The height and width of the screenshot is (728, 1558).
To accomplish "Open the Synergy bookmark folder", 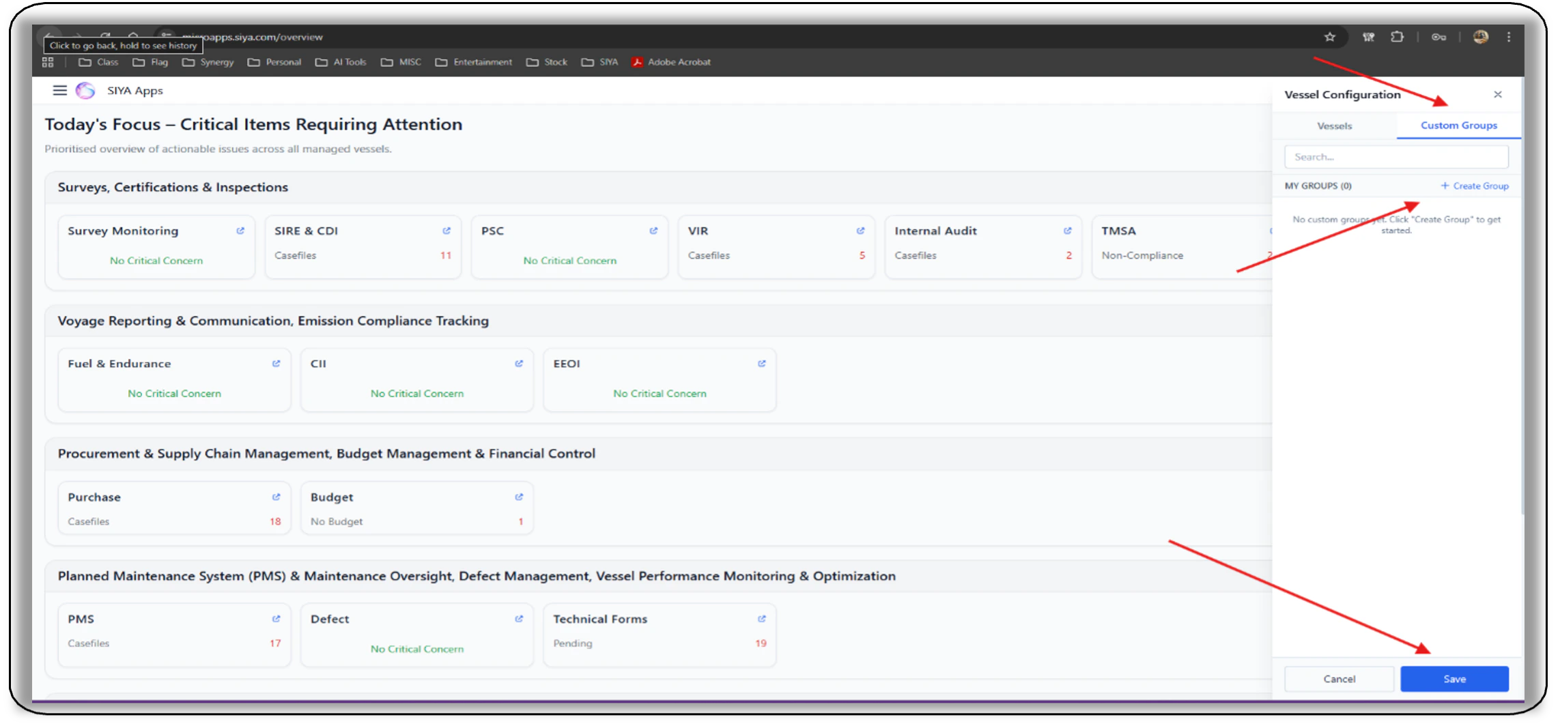I will tap(208, 62).
